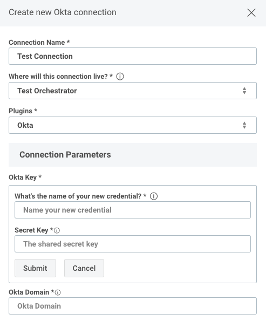Click info icon next to new credential name label
This screenshot has width=266, height=328.
(154, 196)
